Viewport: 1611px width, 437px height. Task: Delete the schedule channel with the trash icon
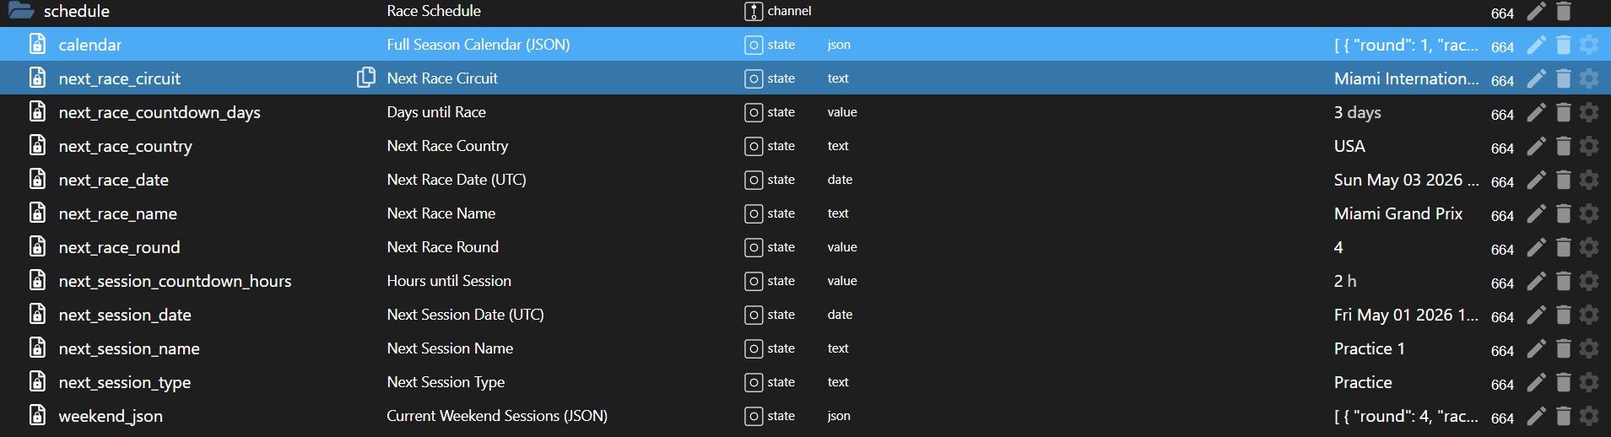pos(1563,11)
